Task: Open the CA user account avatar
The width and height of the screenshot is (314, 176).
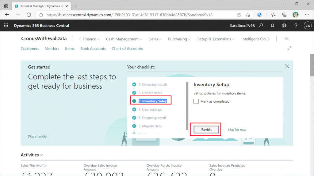Action: tap(308, 26)
